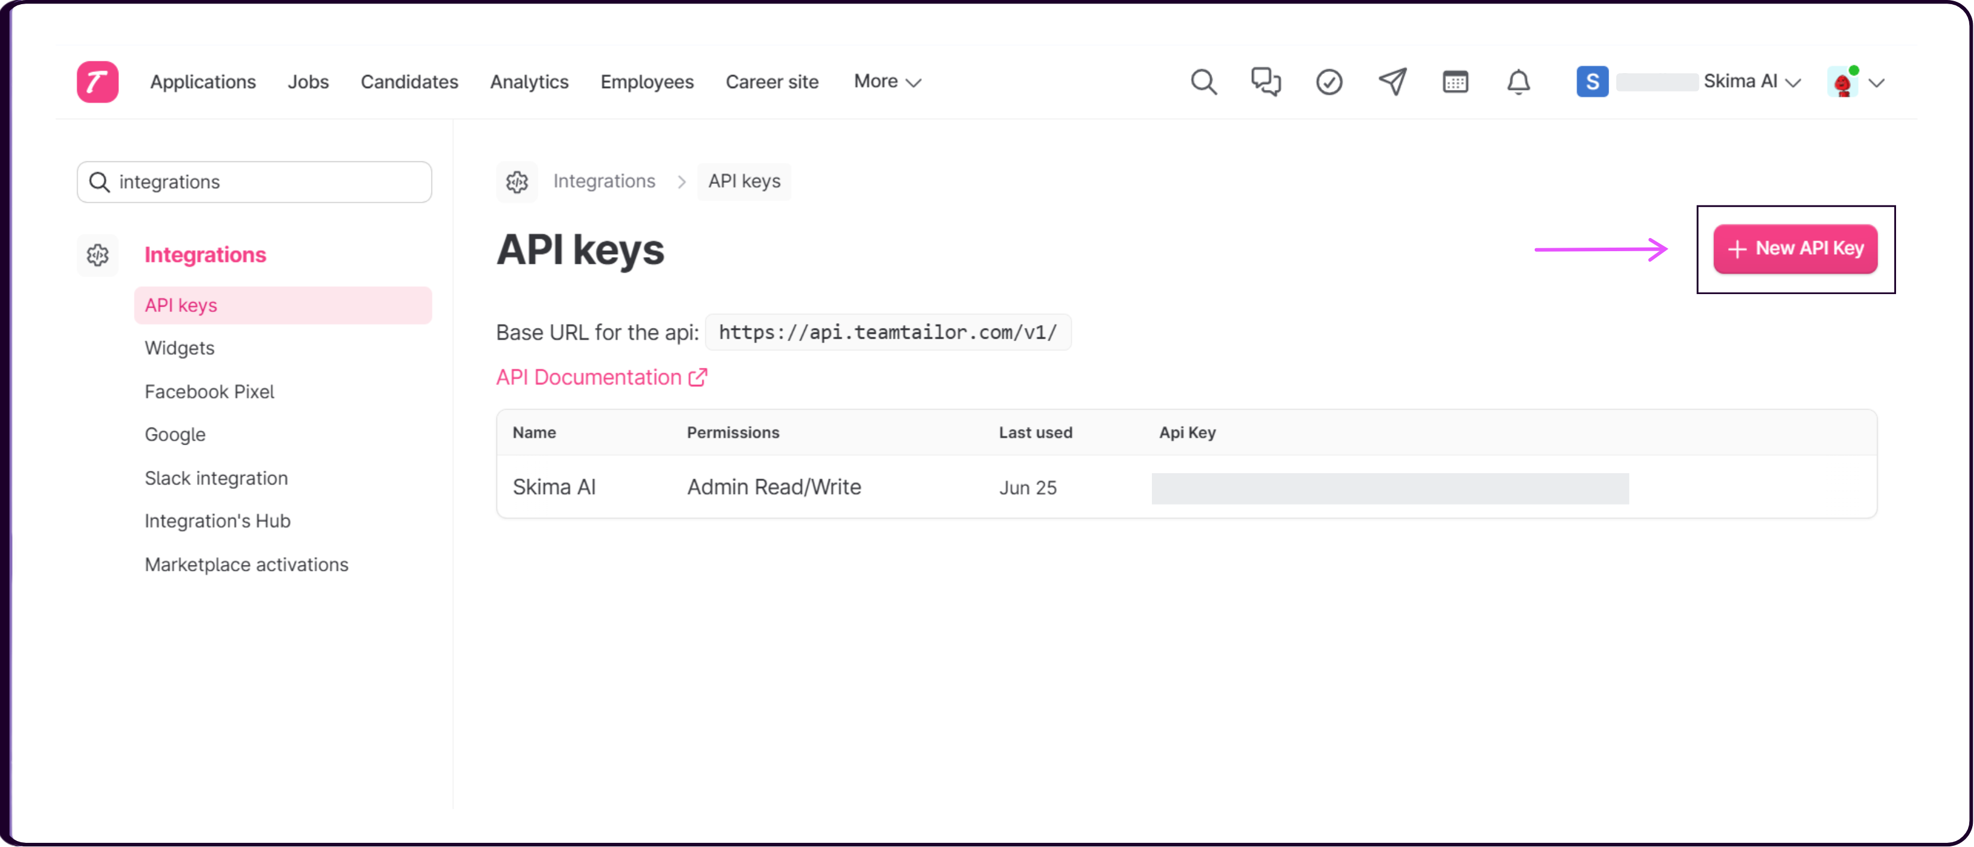Image resolution: width=1974 pixels, height=847 pixels.
Task: Click the Permissions column header
Action: pyautogui.click(x=733, y=432)
